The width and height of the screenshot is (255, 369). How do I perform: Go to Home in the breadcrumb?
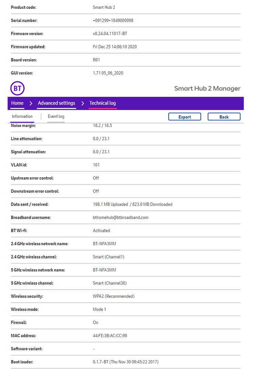pos(17,103)
